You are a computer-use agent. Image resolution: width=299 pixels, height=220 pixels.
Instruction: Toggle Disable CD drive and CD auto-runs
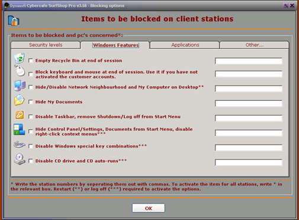click(x=31, y=161)
